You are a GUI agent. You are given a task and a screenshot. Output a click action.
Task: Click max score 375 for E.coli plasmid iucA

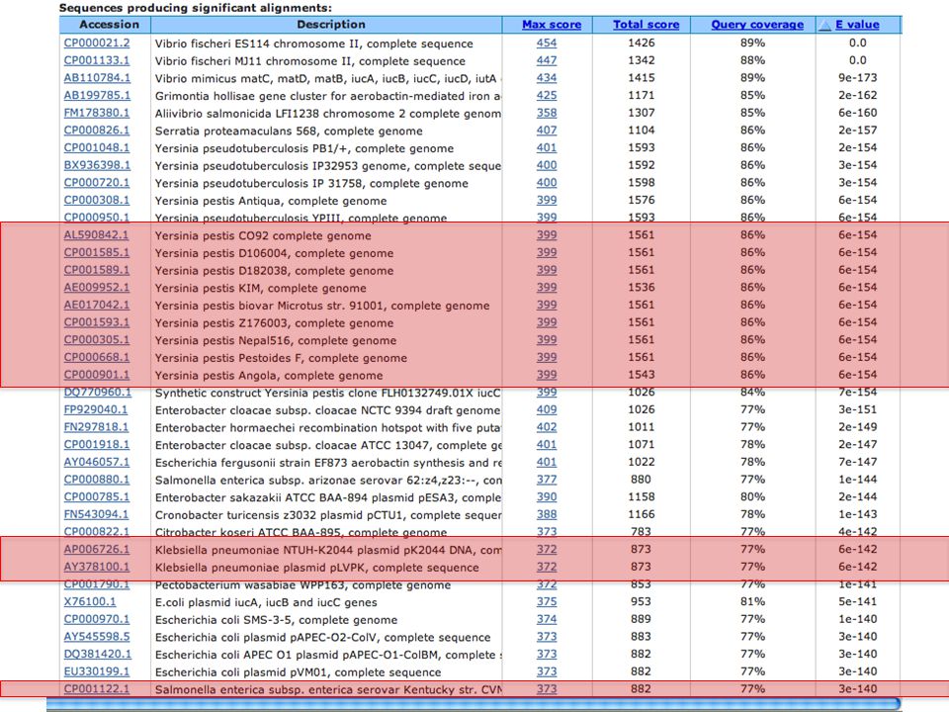pyautogui.click(x=547, y=602)
